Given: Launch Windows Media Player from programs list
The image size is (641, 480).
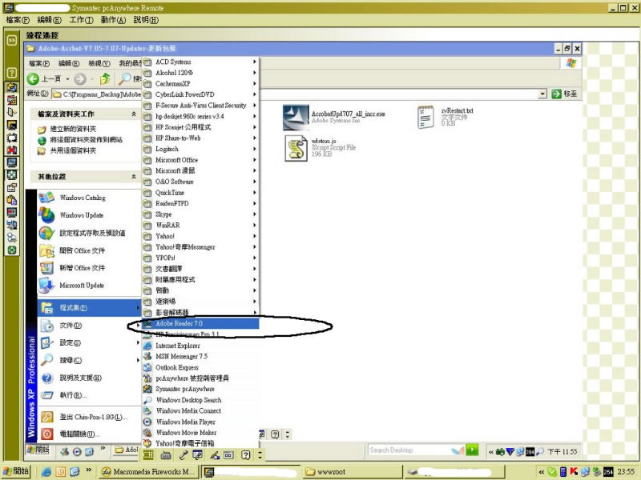Looking at the screenshot, I should (186, 422).
